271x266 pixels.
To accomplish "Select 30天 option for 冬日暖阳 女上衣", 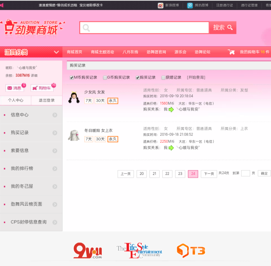I will 100,139.
